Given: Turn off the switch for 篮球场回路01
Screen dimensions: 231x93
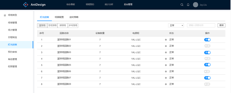Looking at the screenshot, I should [x=207, y=40].
